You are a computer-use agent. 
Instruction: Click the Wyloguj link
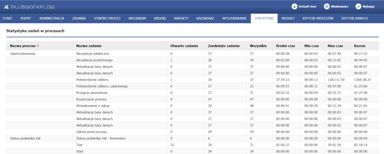[368, 6]
